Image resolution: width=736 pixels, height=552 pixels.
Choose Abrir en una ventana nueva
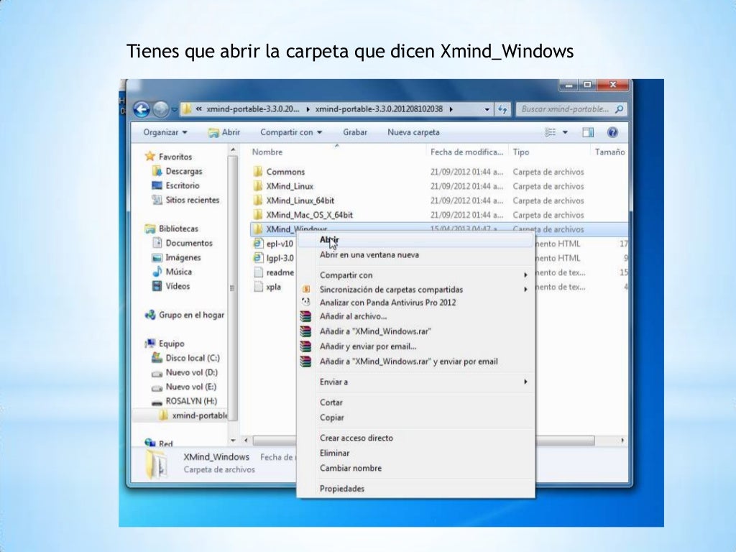(416, 255)
